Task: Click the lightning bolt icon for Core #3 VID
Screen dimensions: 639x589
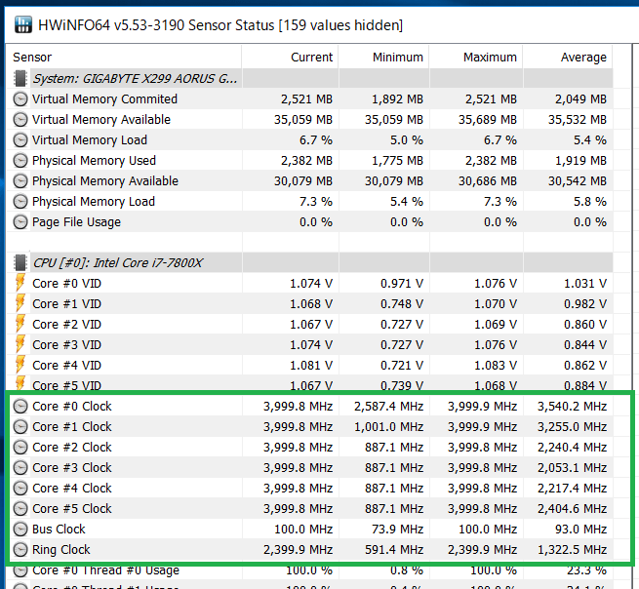Action: 20,344
